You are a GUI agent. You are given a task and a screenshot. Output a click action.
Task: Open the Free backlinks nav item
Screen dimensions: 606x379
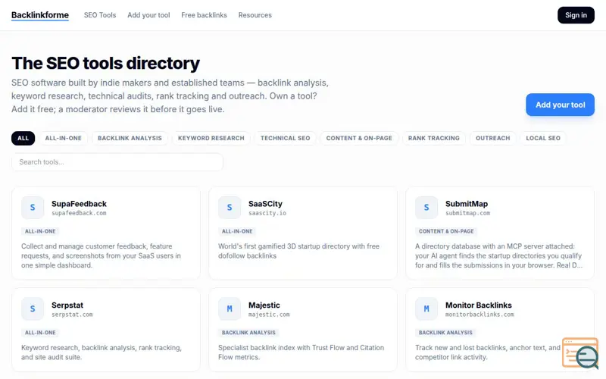pos(204,15)
